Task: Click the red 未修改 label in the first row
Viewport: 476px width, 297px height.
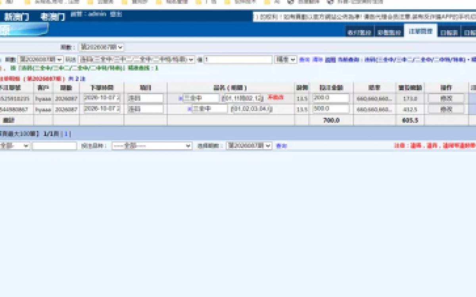Action: pos(276,97)
